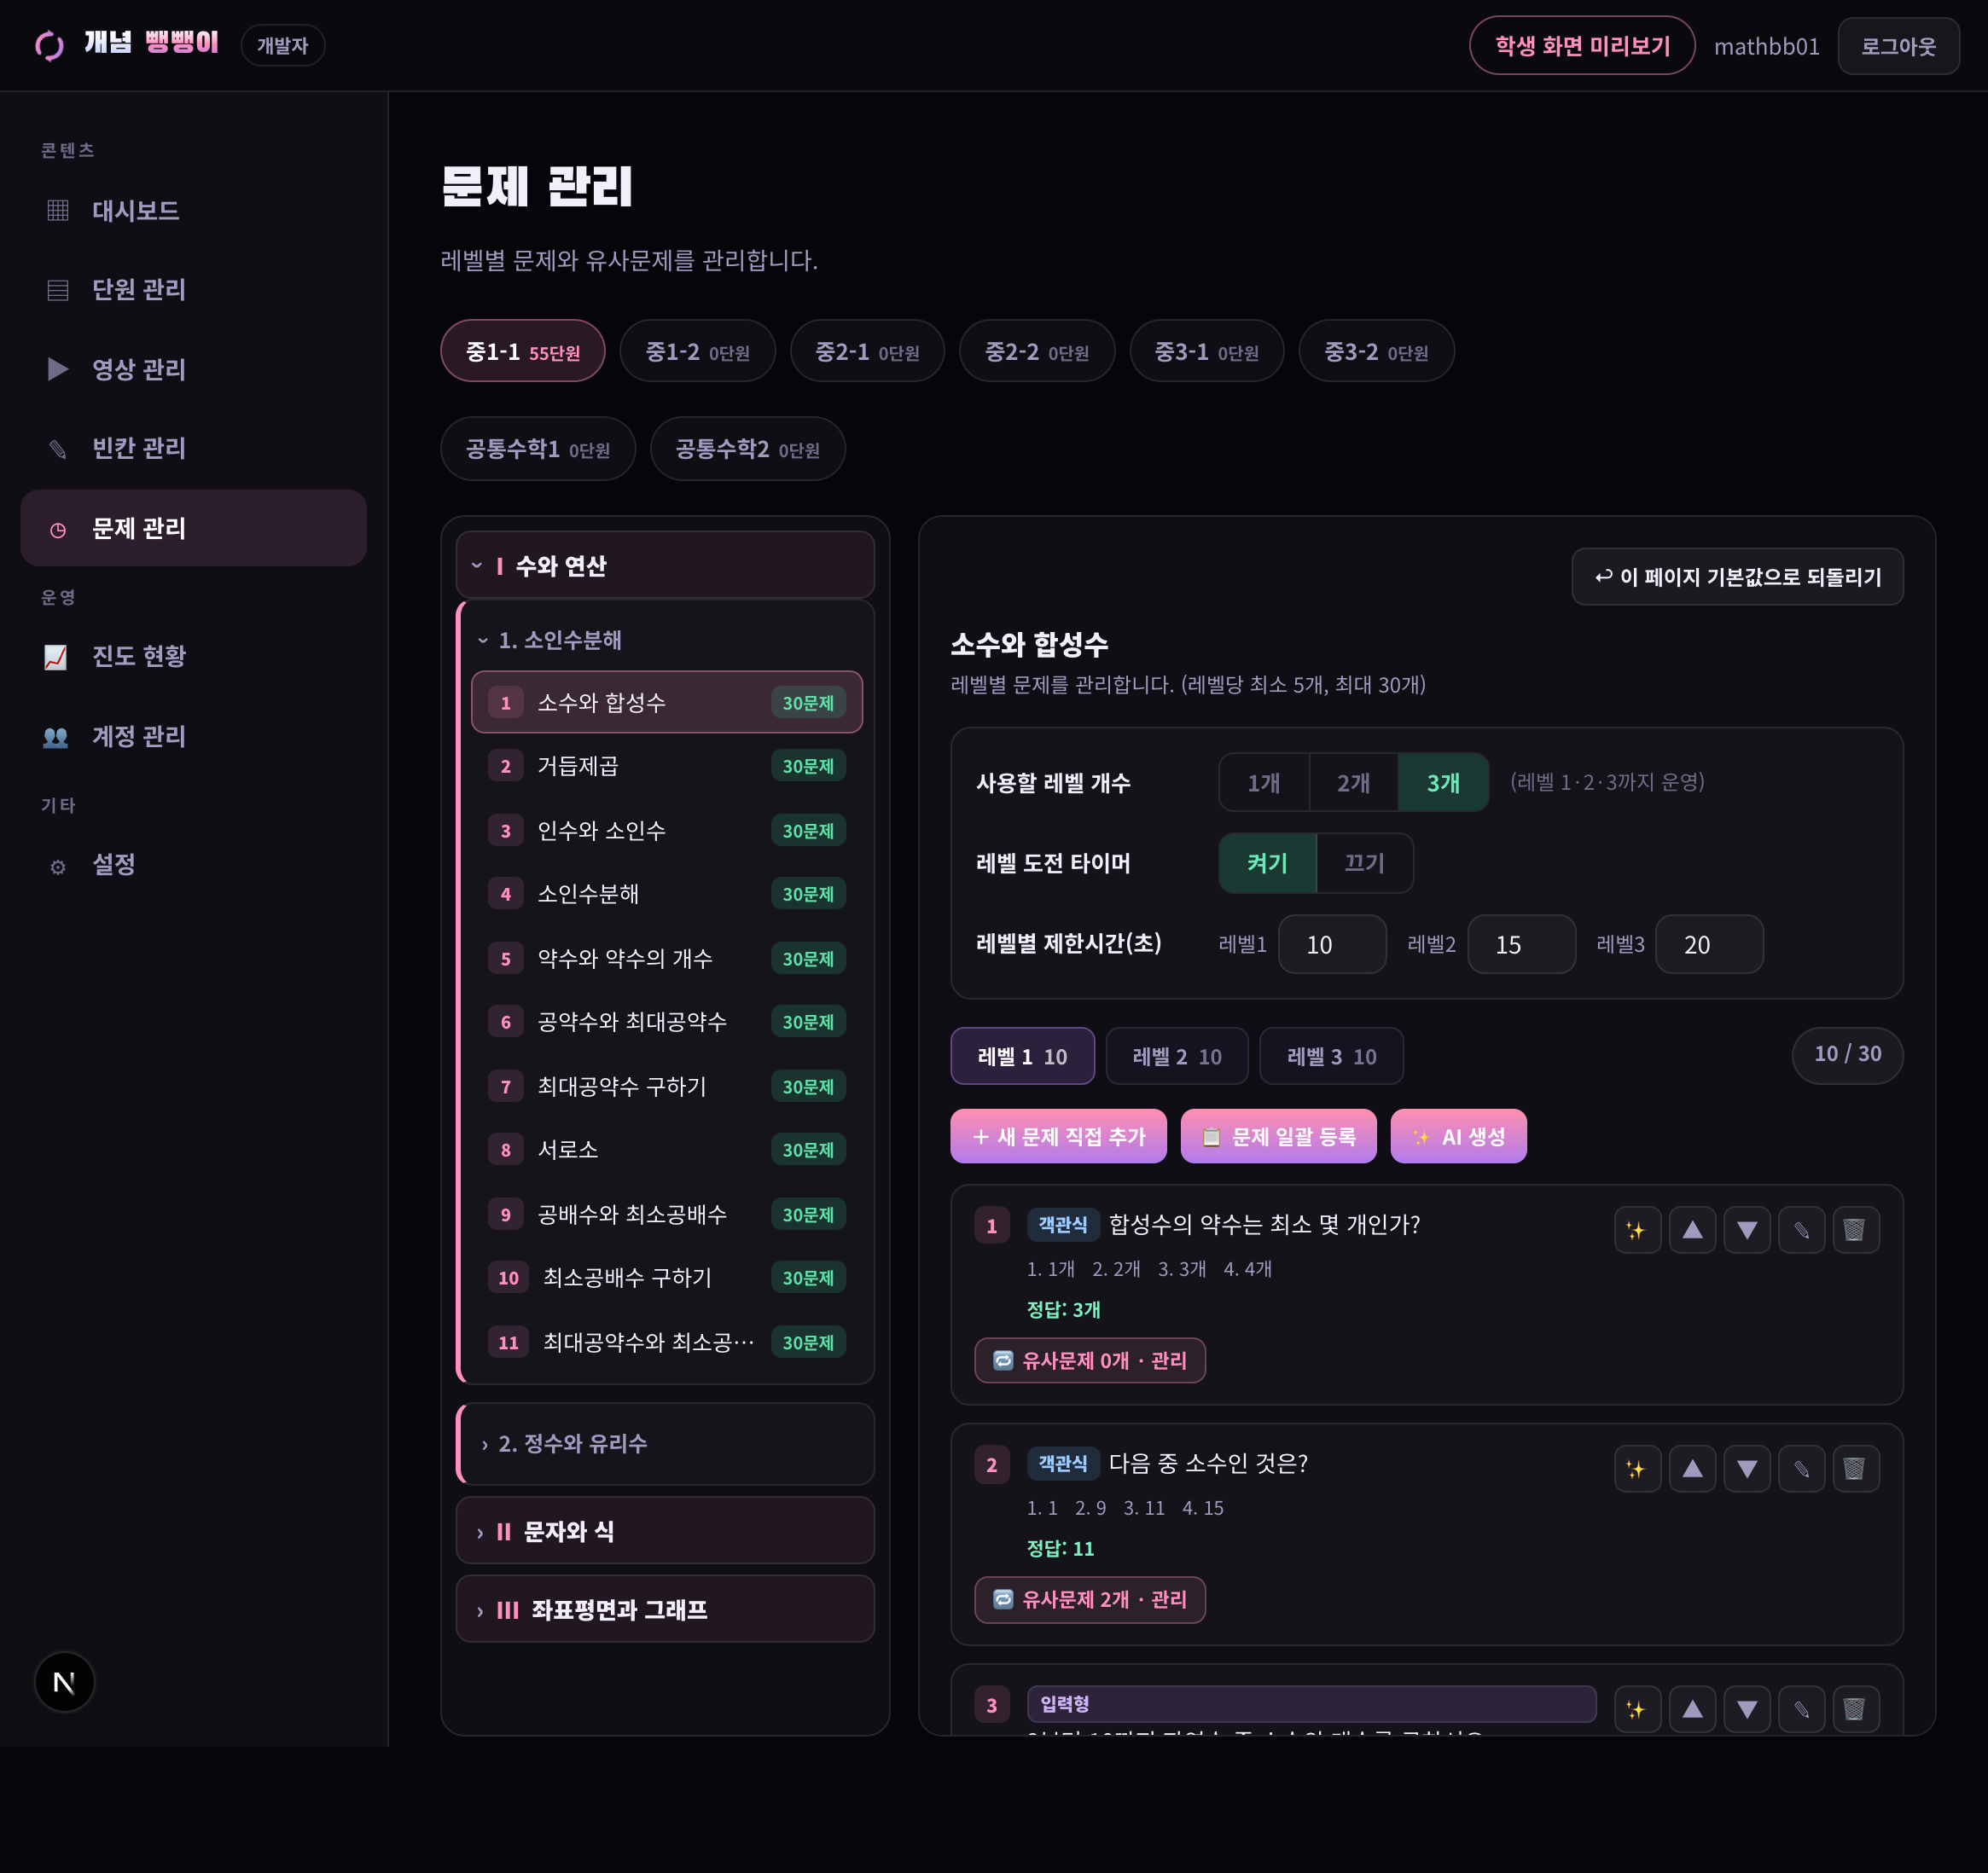Move question 1 up

pos(1692,1229)
